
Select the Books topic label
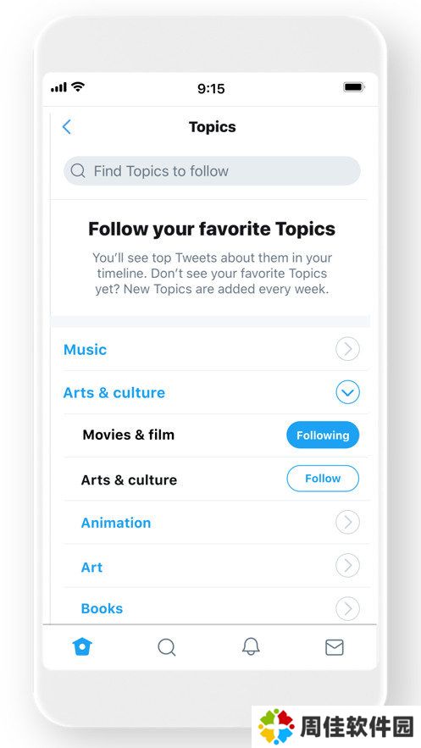pos(102,609)
